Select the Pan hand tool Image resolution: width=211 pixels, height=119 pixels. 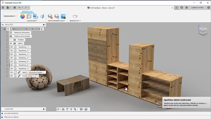[x=67, y=109]
